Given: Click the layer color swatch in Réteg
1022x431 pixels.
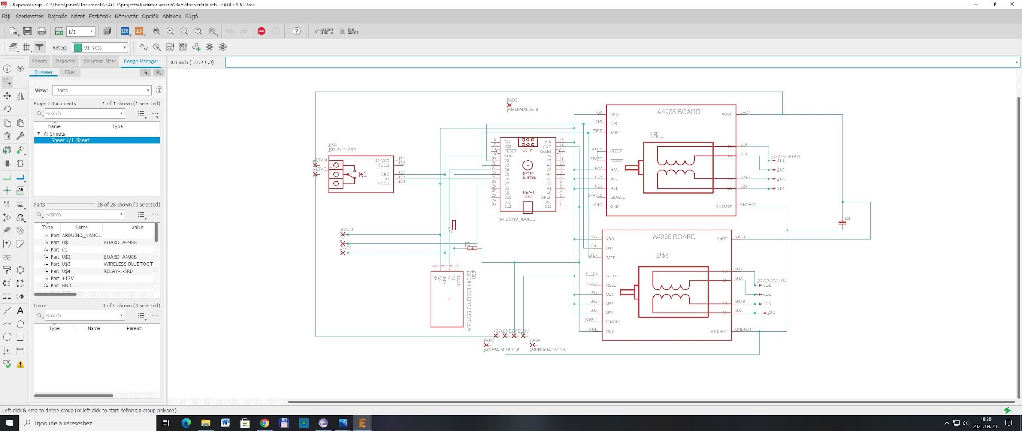Looking at the screenshot, I should coord(78,47).
